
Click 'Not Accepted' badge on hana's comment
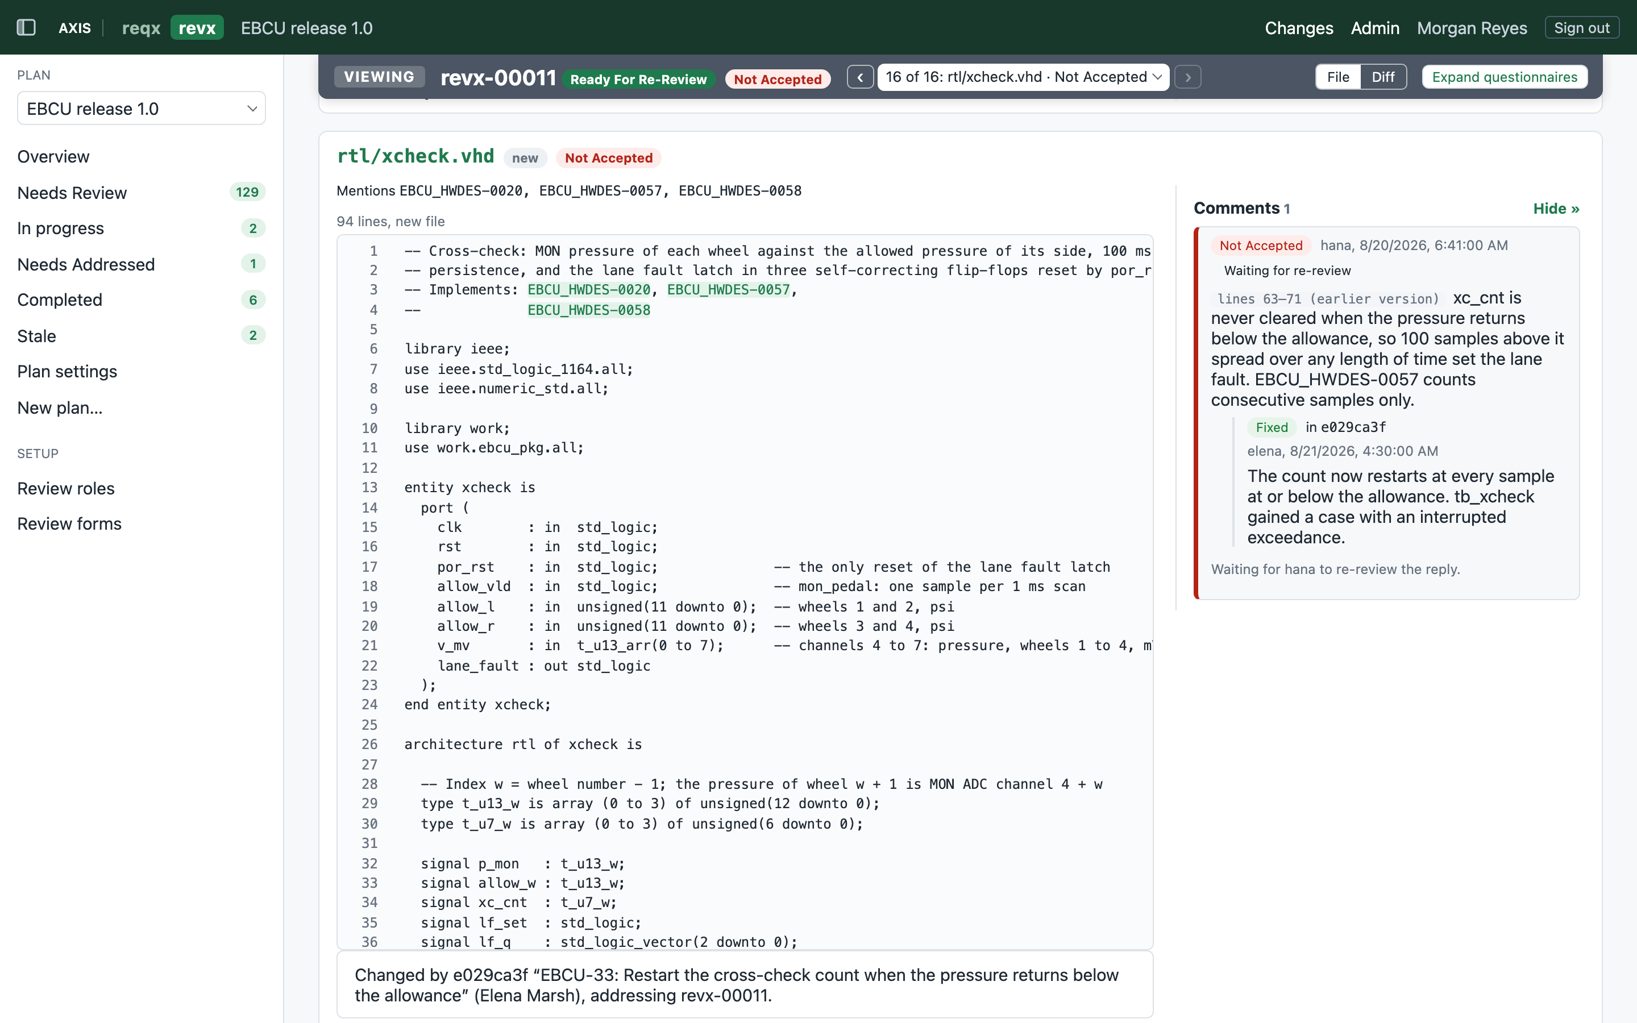pyautogui.click(x=1261, y=246)
